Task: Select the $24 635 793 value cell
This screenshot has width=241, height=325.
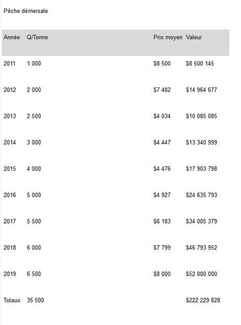Action: tap(201, 195)
